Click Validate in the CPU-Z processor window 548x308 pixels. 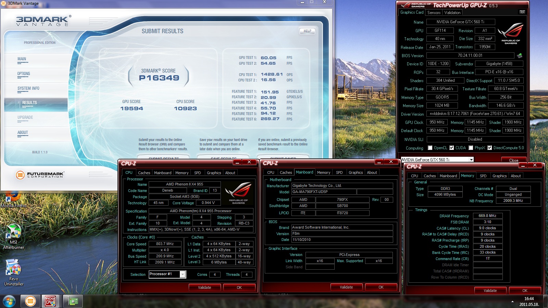coord(204,287)
